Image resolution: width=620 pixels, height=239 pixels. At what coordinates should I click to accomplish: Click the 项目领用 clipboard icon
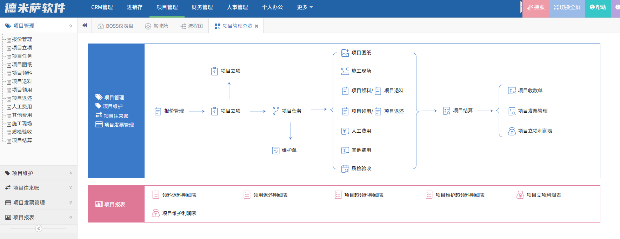pos(345,111)
